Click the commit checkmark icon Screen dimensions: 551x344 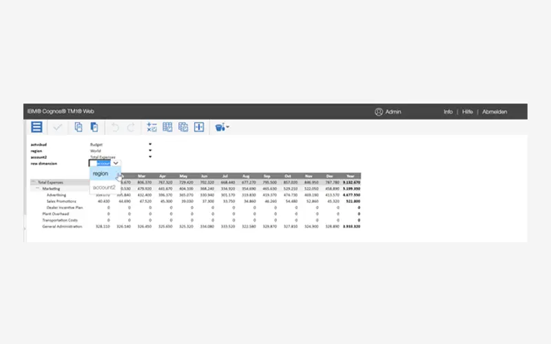tap(58, 127)
